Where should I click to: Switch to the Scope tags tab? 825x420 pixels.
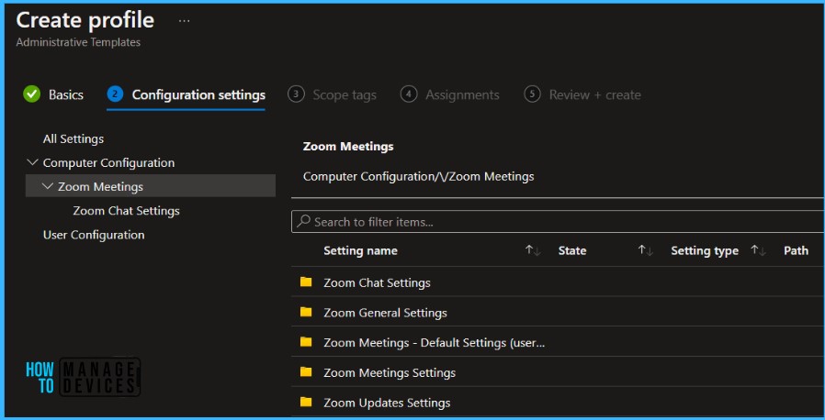[345, 95]
